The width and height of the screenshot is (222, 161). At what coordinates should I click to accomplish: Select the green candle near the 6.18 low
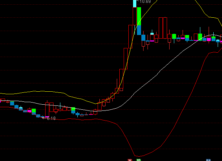[x=34, y=111]
